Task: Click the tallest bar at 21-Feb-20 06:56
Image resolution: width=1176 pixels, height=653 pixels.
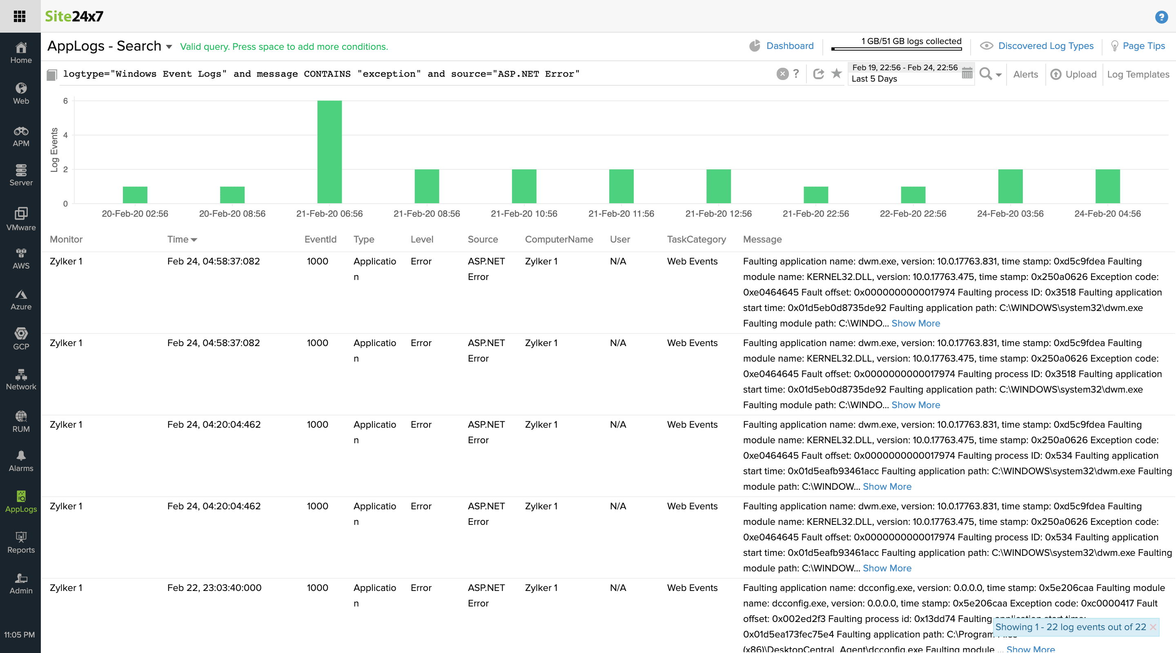Action: coord(329,151)
